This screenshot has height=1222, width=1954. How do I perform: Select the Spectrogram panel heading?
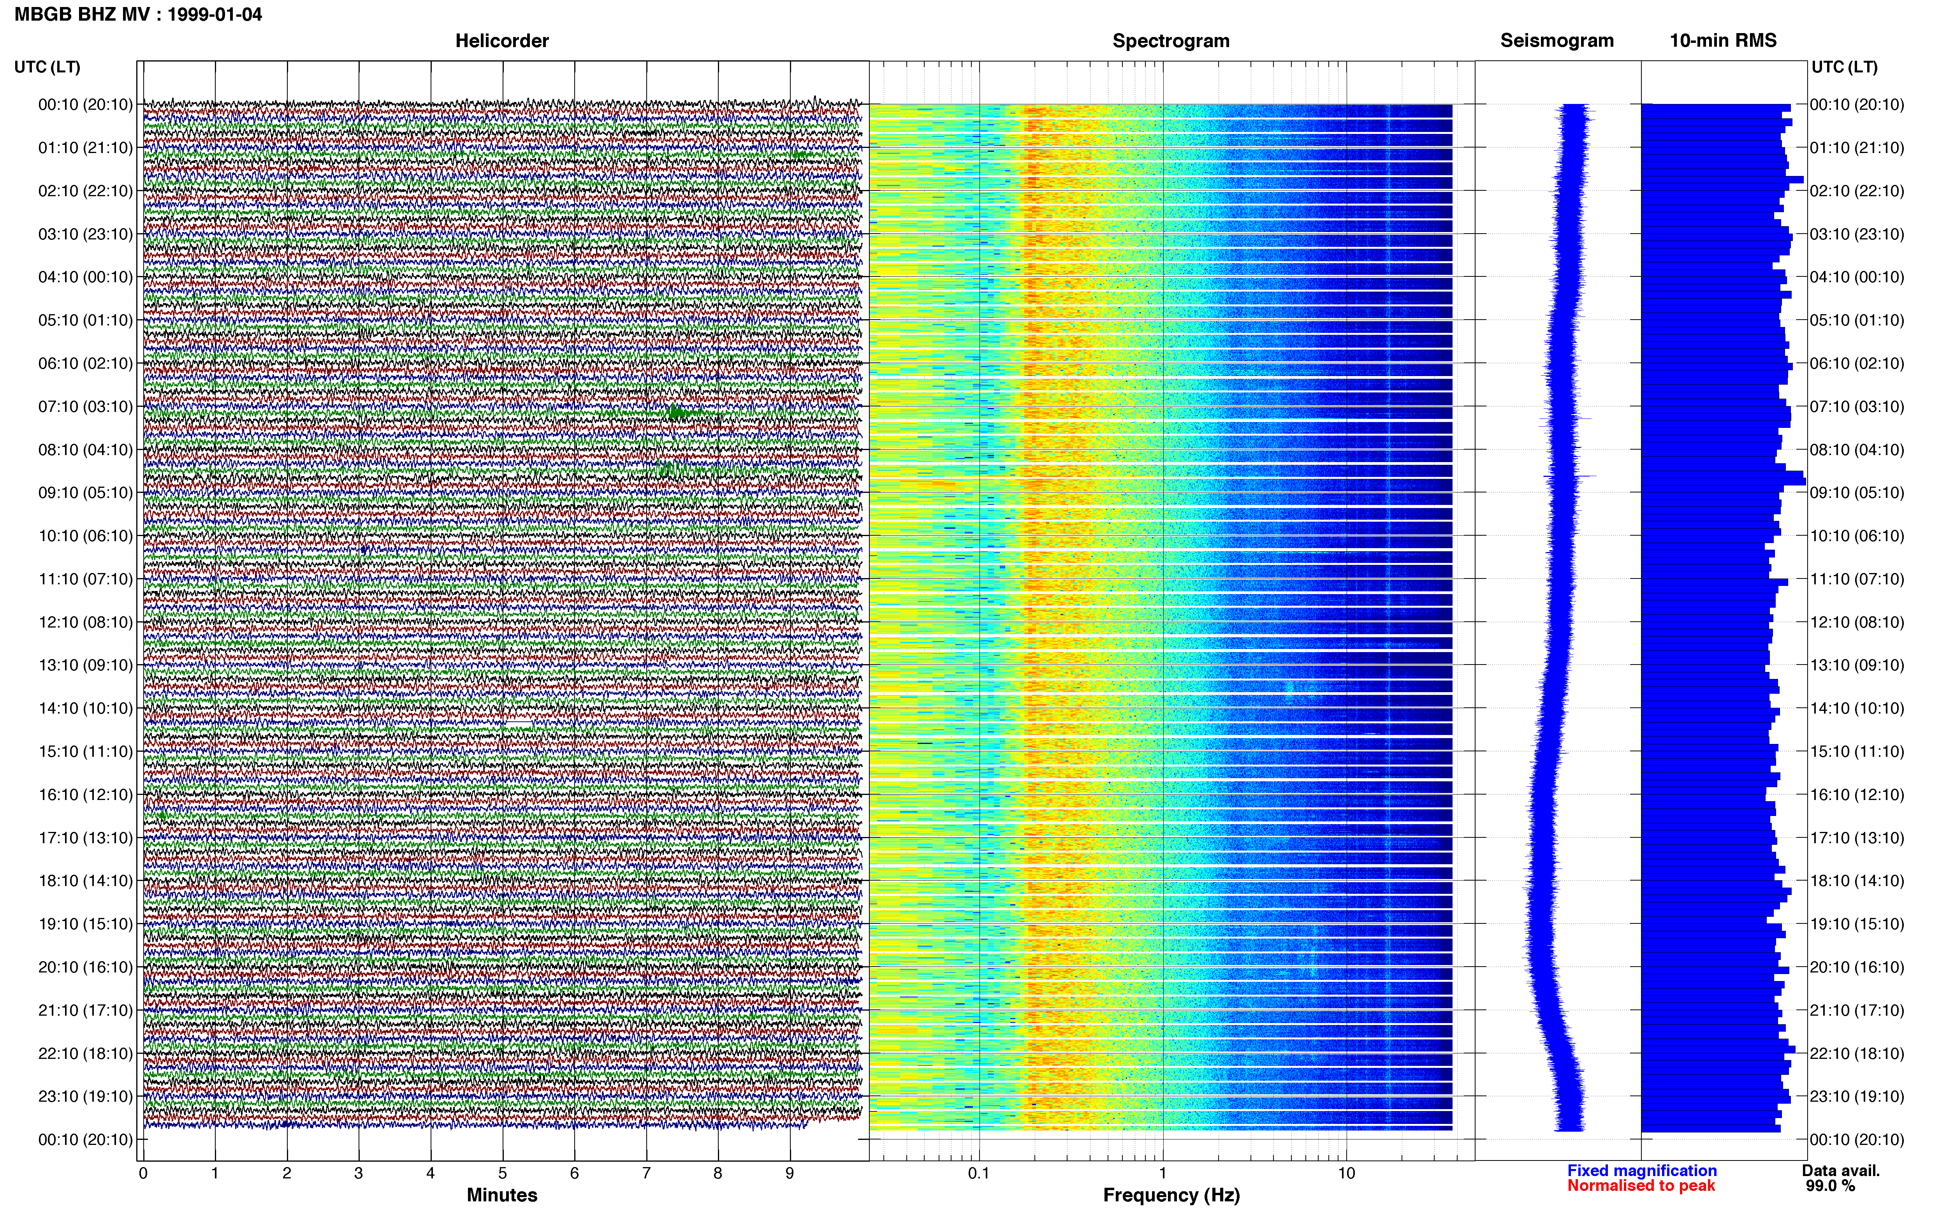1171,41
